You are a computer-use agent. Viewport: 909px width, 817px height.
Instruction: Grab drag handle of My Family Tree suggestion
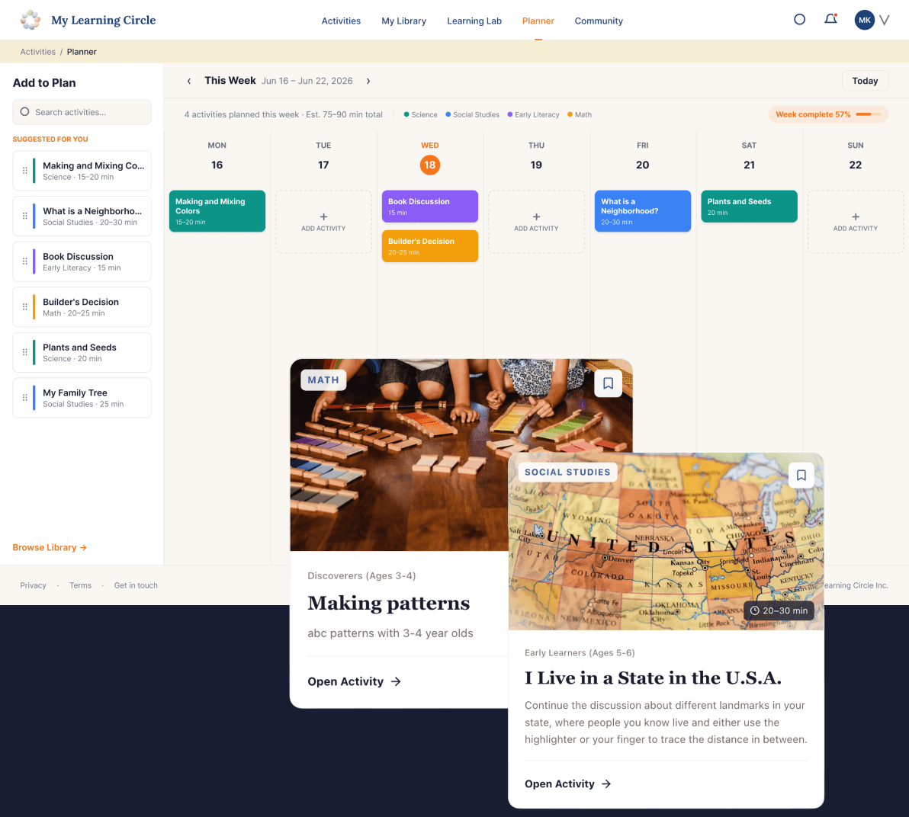[25, 398]
